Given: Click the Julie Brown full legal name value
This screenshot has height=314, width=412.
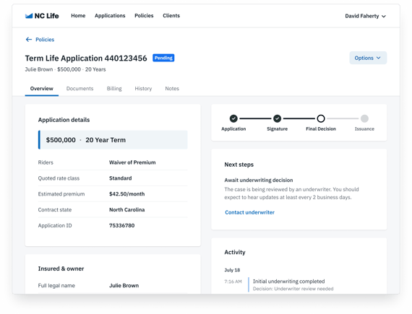Looking at the screenshot, I should point(124,285).
